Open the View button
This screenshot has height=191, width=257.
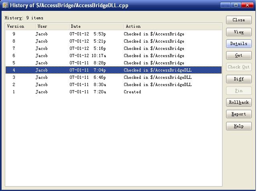[239, 32]
